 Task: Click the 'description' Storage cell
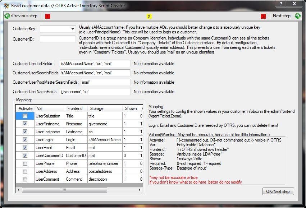(105, 179)
